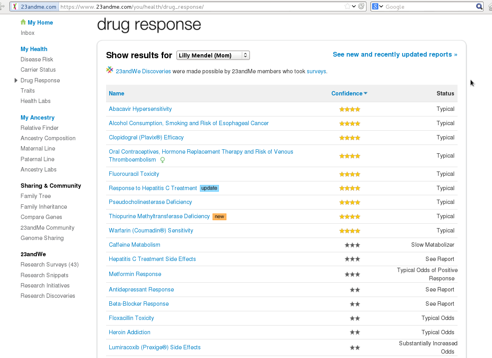492x358 pixels.
Task: Open the Beta-Blocker Response report
Action: (139, 304)
